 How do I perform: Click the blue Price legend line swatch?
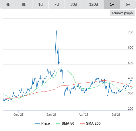click(38, 124)
